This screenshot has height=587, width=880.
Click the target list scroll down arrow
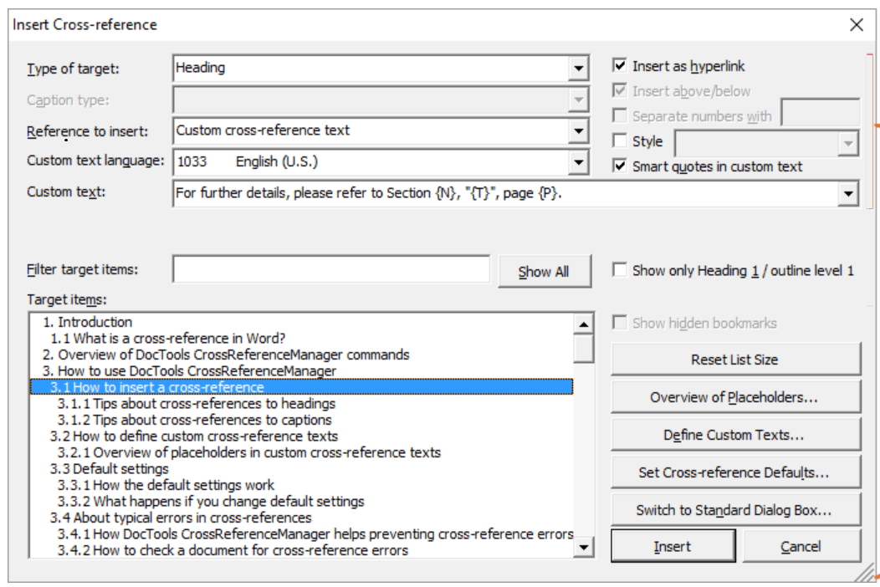pyautogui.click(x=584, y=547)
